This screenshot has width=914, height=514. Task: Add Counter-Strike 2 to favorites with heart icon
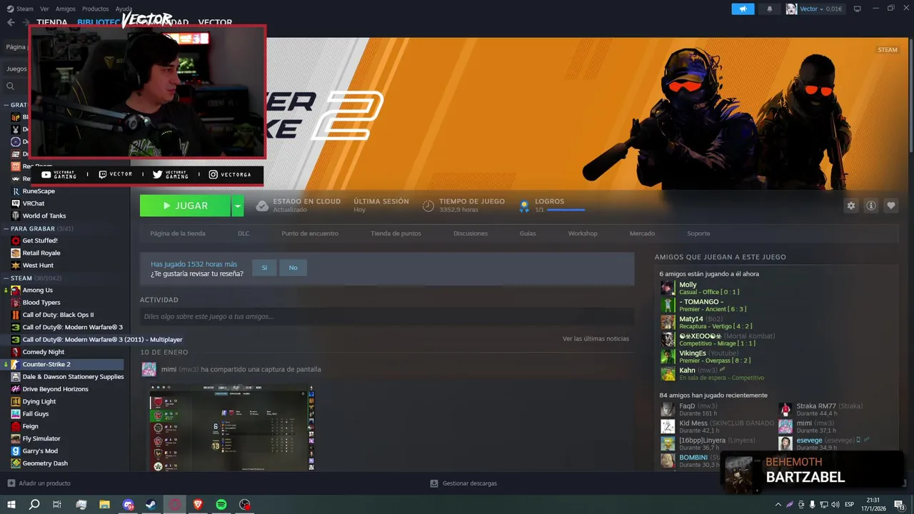coord(890,206)
